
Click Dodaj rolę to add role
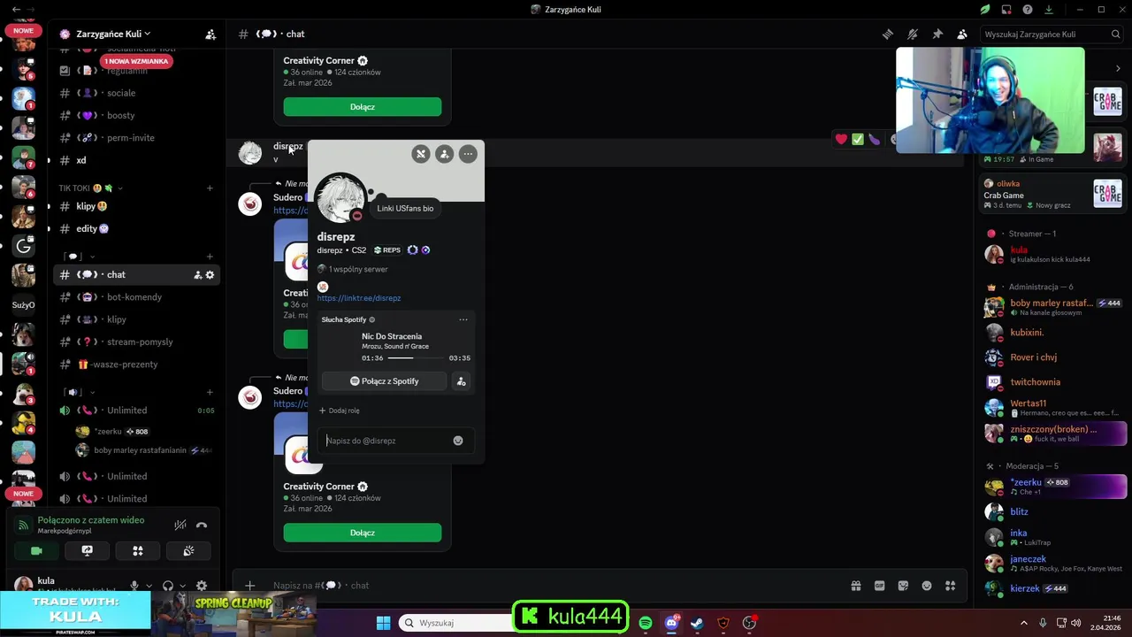[x=340, y=411]
